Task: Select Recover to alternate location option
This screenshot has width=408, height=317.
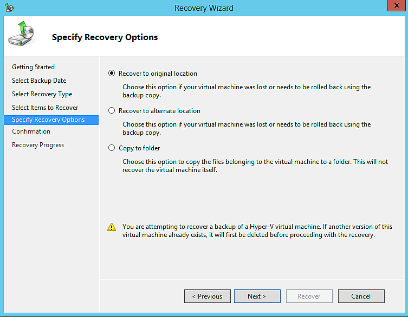Action: point(112,111)
